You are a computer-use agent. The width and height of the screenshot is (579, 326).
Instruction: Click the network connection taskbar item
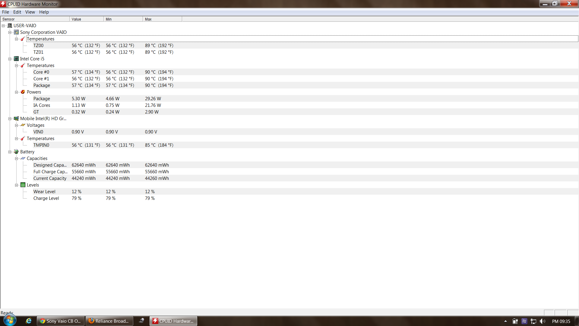[x=141, y=321]
